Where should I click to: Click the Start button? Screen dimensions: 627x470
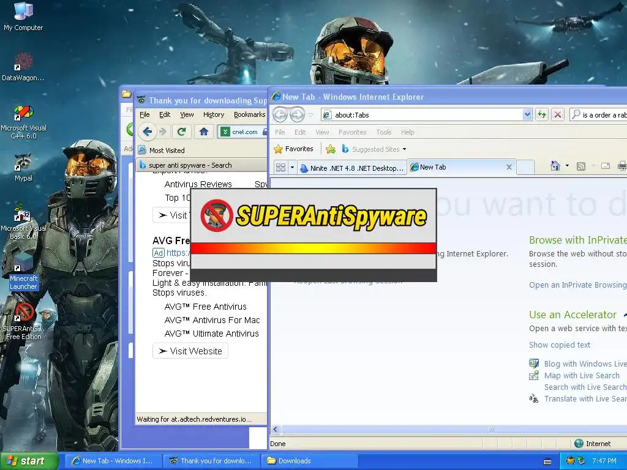29,461
